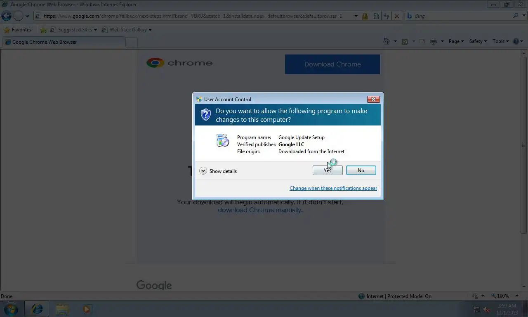Click the Chrome logo on the page
The image size is (528, 317).
(179, 63)
